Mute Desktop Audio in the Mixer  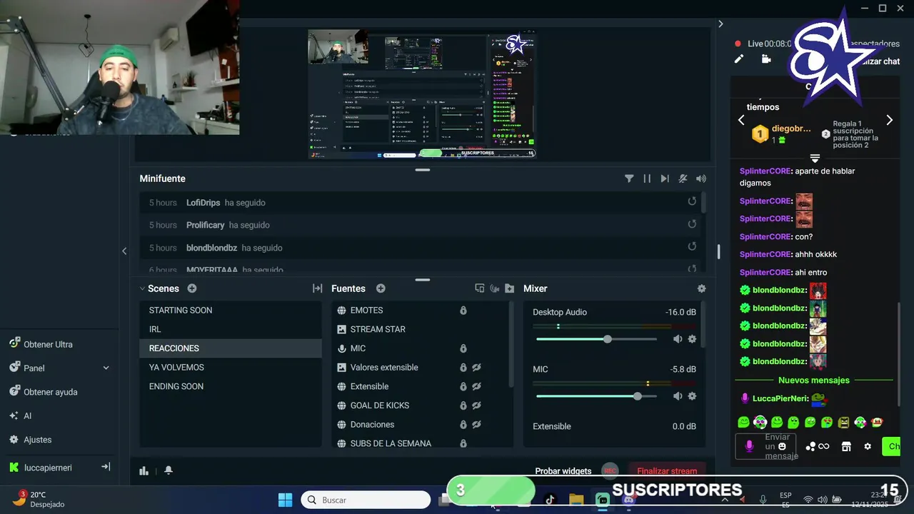tap(678, 339)
